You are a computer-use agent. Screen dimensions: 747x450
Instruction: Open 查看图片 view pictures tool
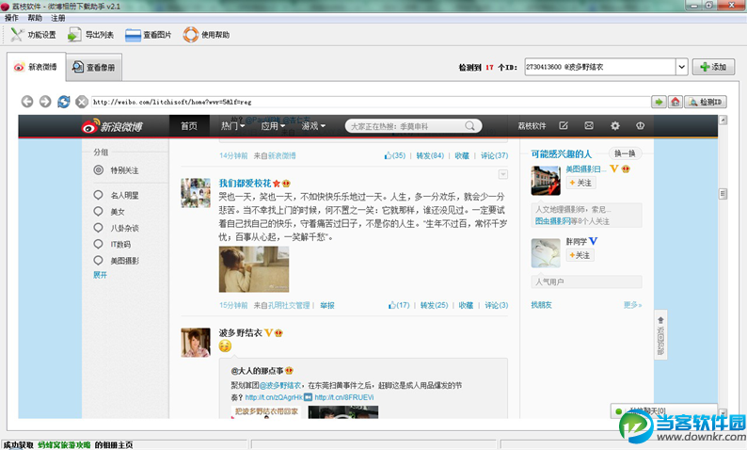[x=148, y=35]
